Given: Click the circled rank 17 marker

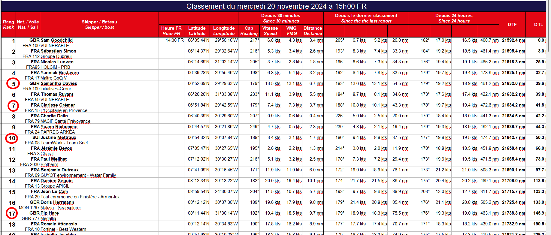Looking at the screenshot, I should pos(12,214).
